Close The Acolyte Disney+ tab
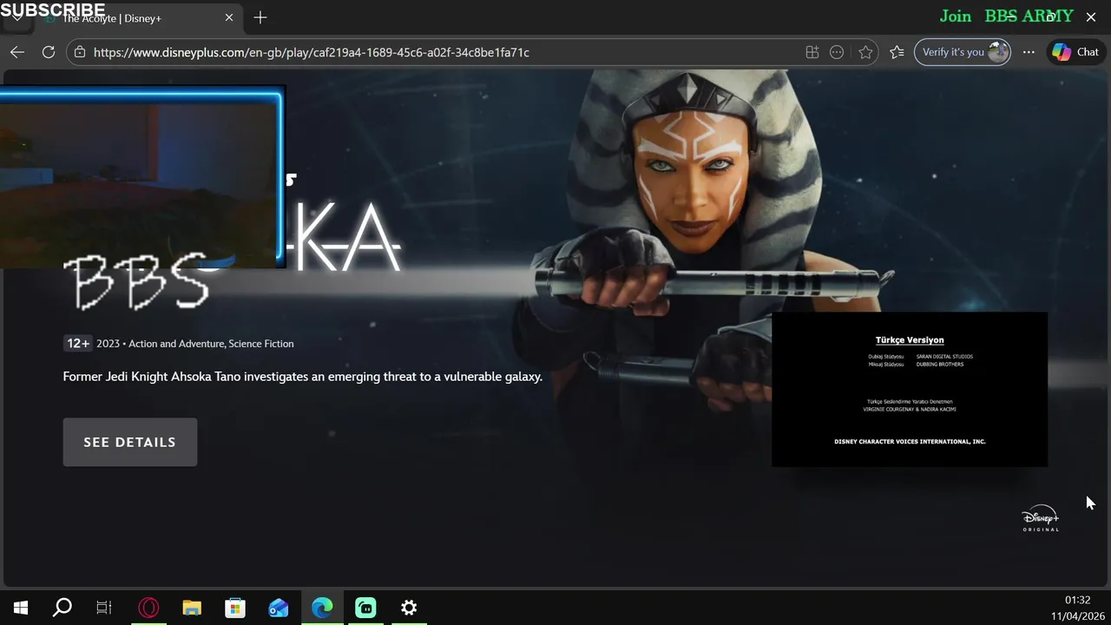 229,17
